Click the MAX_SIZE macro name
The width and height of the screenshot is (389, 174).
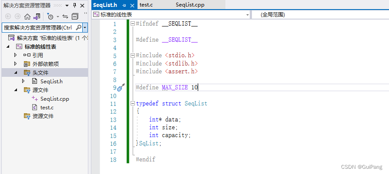click(x=175, y=87)
